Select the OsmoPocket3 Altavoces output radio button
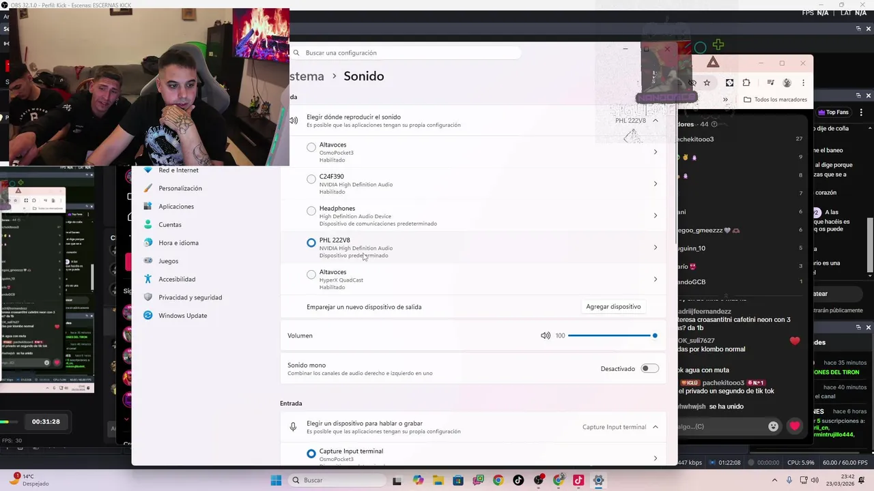874x491 pixels. (311, 147)
